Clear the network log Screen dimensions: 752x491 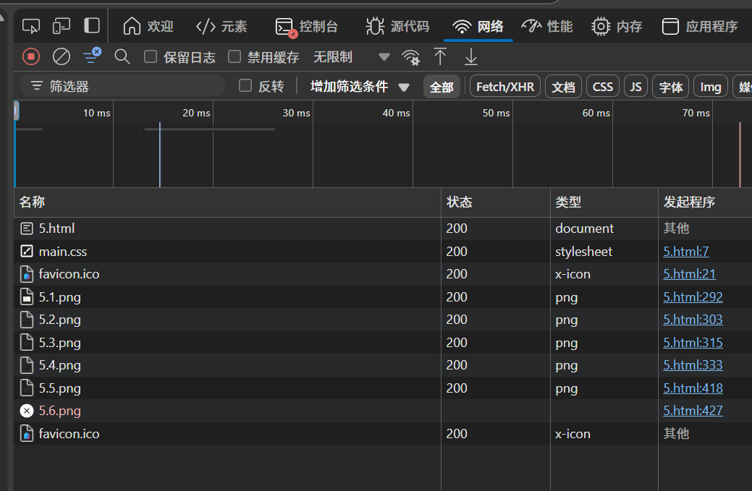tap(62, 56)
